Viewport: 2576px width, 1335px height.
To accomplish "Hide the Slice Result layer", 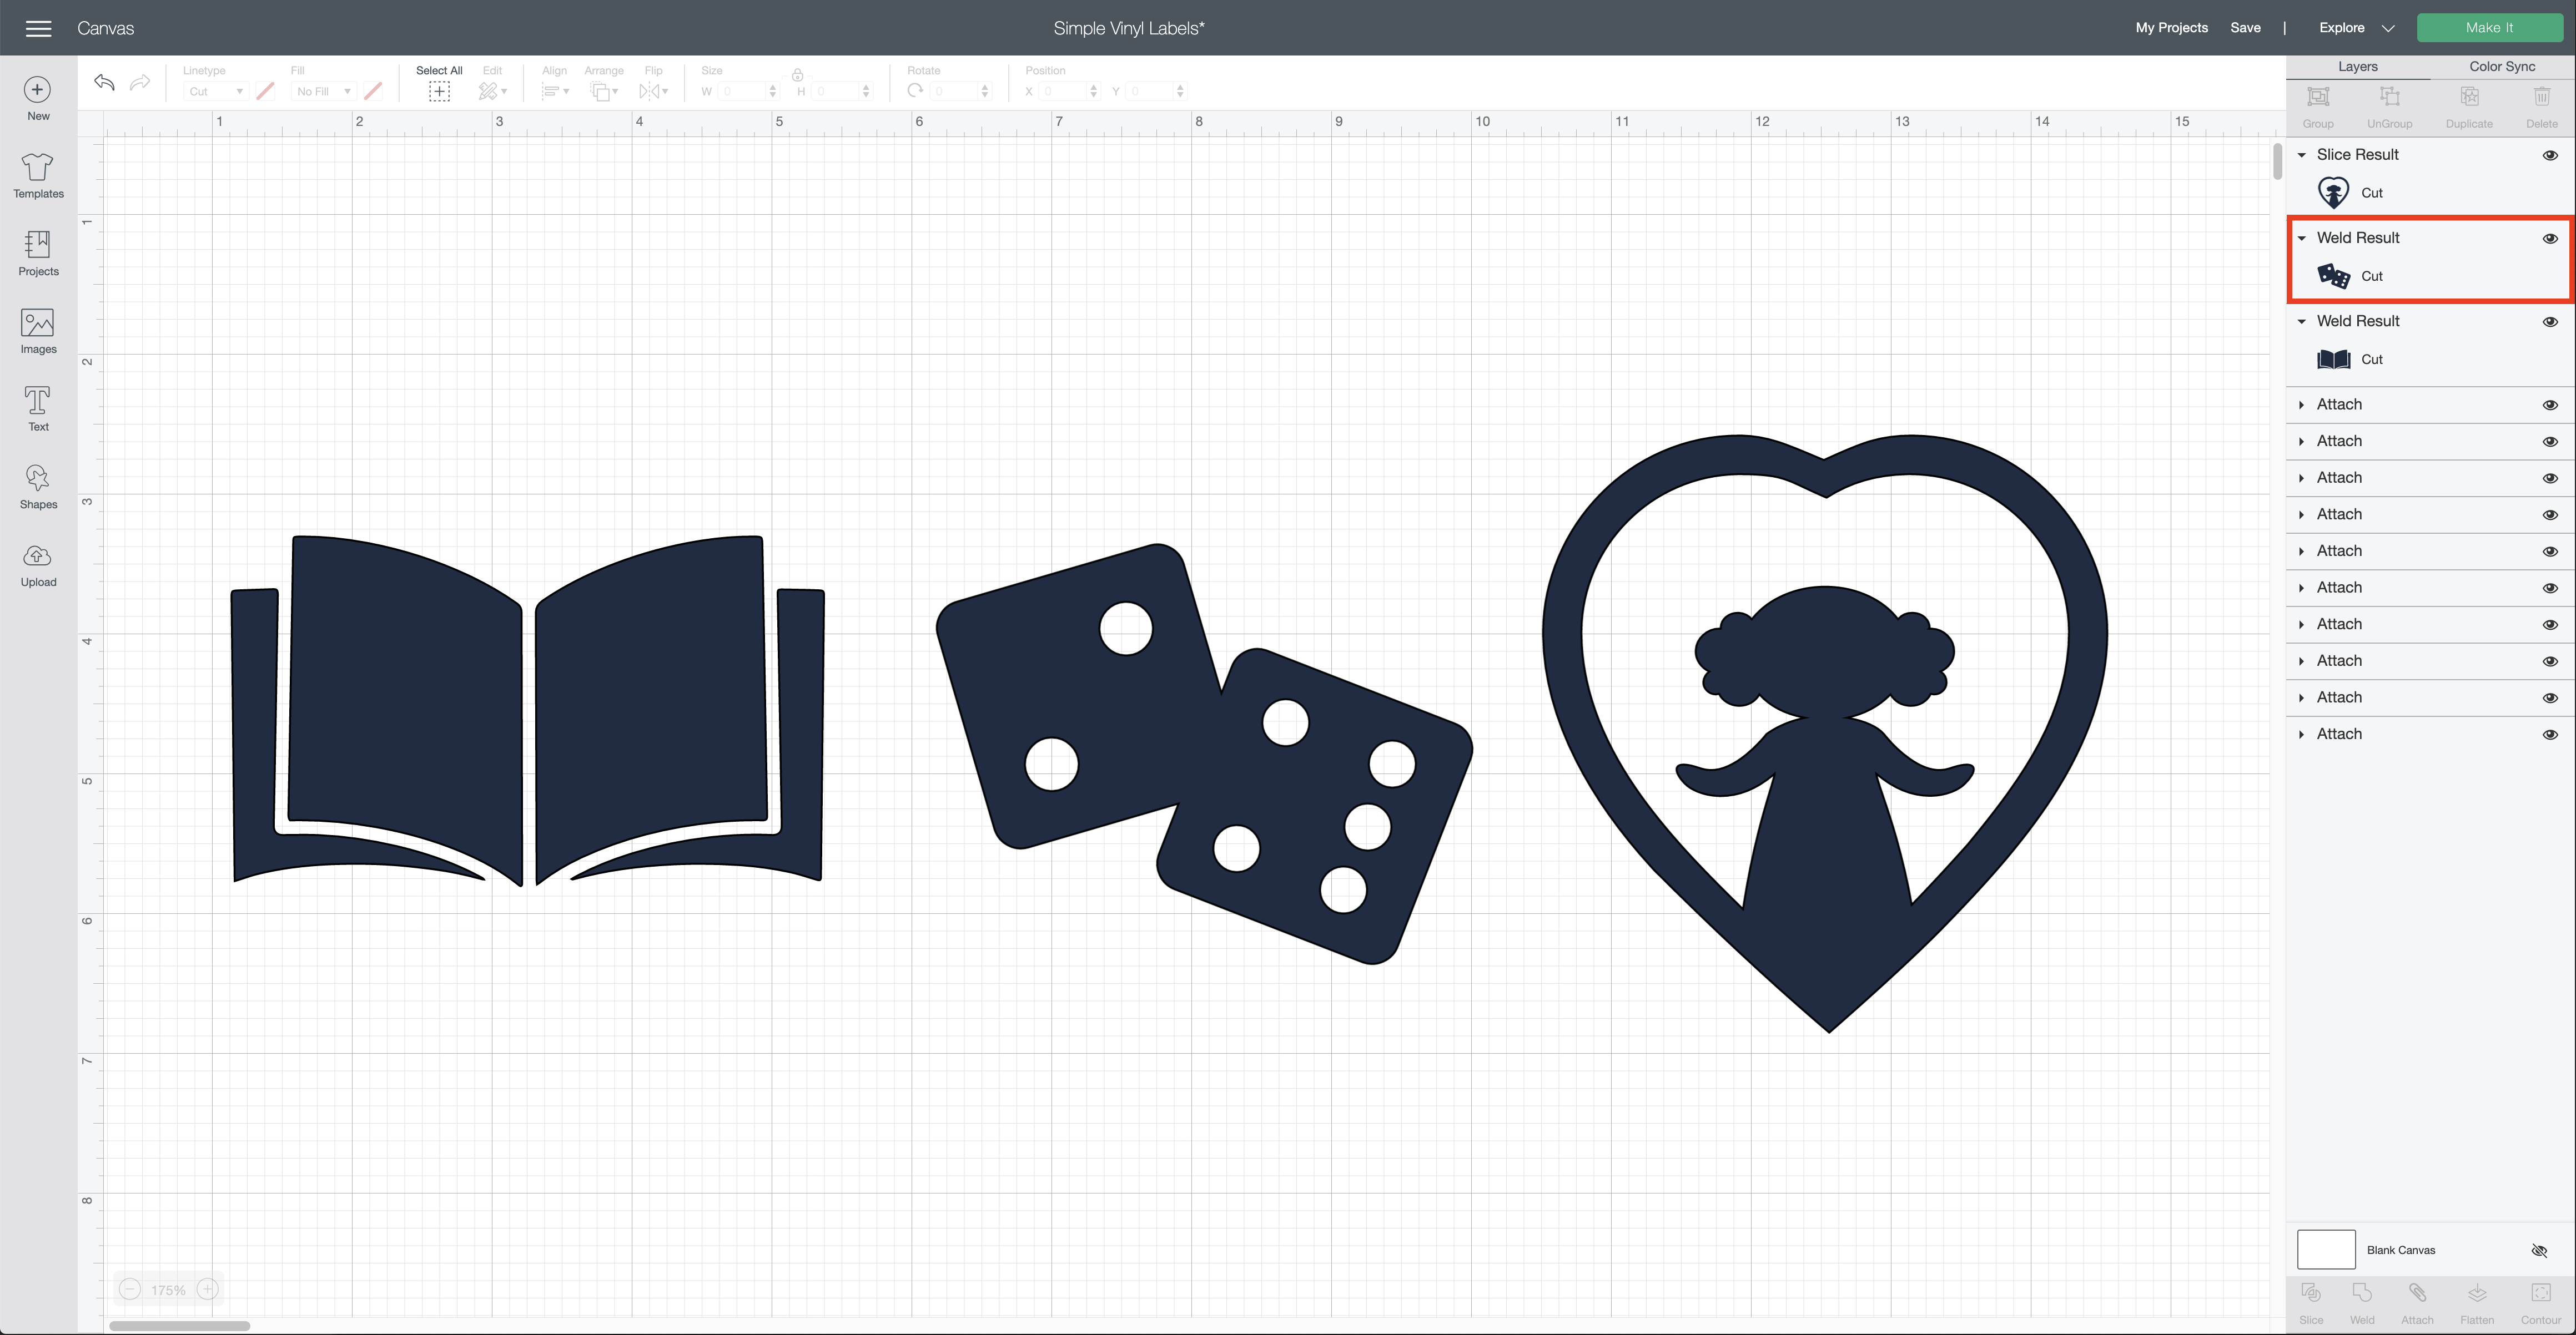I will pyautogui.click(x=2549, y=155).
